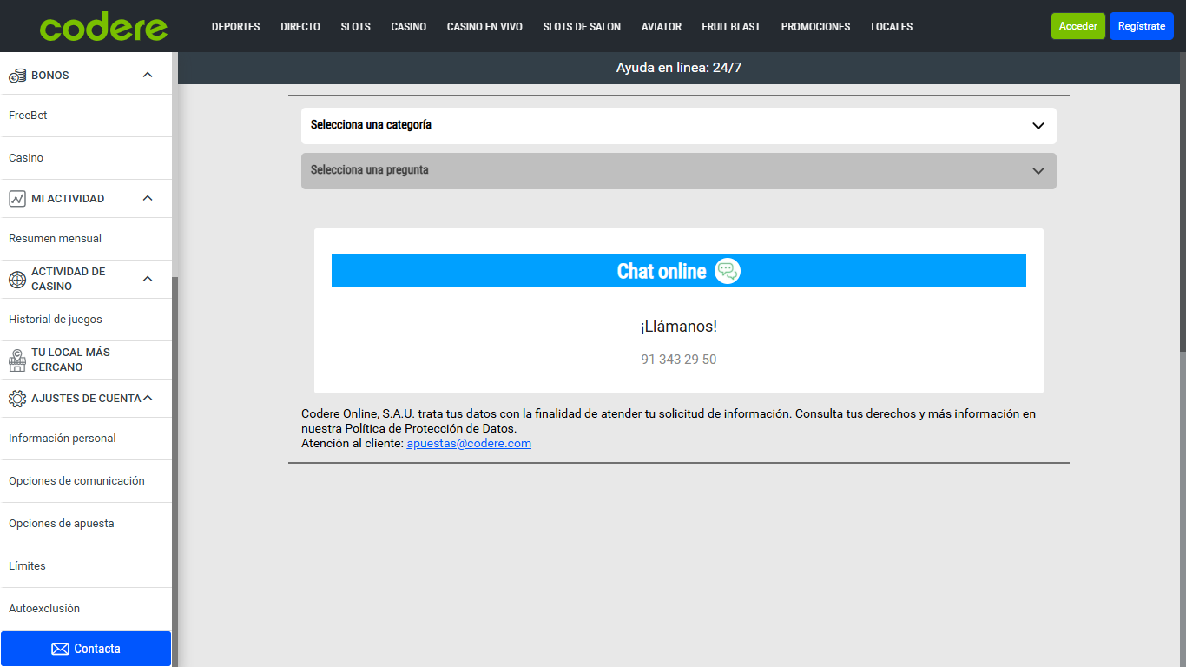Open Información personal
This screenshot has height=667, width=1186.
pyautogui.click(x=86, y=439)
